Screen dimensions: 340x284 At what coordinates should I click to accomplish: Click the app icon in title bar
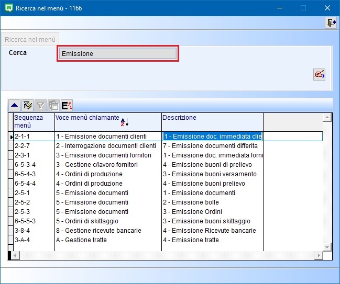pyautogui.click(x=8, y=8)
